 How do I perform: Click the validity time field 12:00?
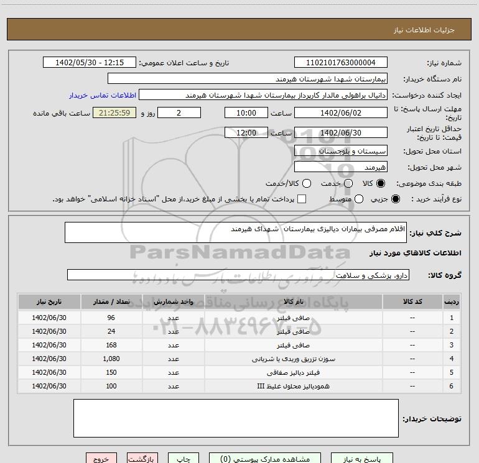(x=246, y=133)
